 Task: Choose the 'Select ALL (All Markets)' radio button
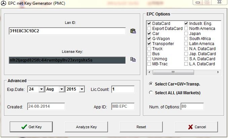tap(151, 93)
